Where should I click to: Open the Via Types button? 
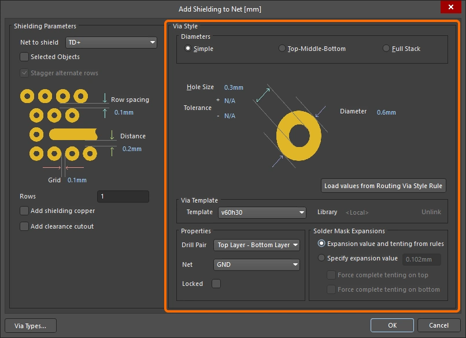coord(31,325)
